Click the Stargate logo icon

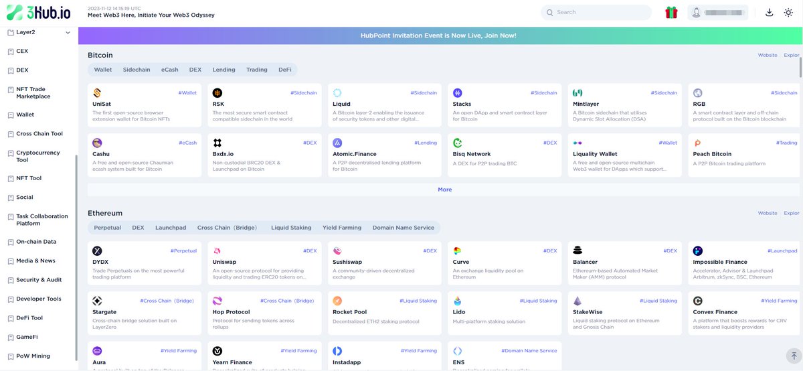97,301
